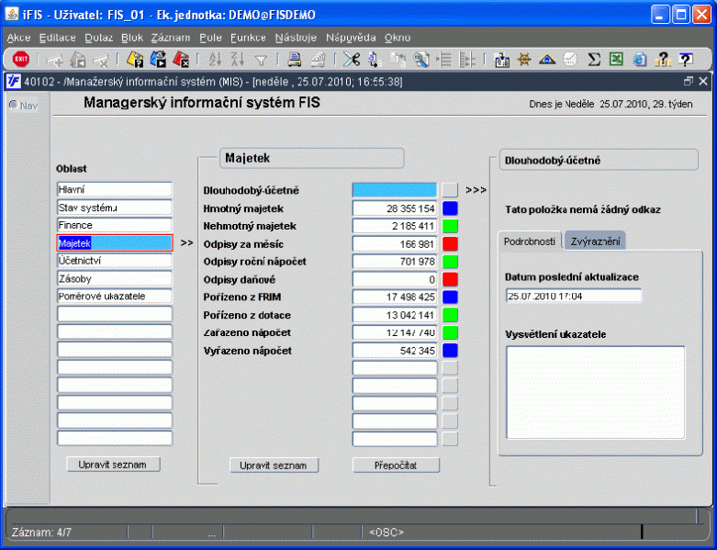Viewport: 717px width, 550px height.
Task: Open the Nástroje menu
Action: [x=295, y=38]
